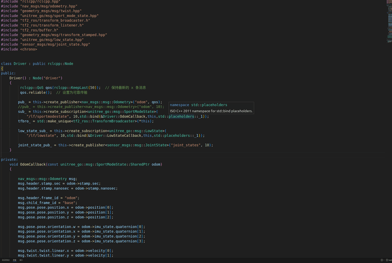Click 'rclcpp::Node' base class name
392x263 pixels.
click(60, 64)
